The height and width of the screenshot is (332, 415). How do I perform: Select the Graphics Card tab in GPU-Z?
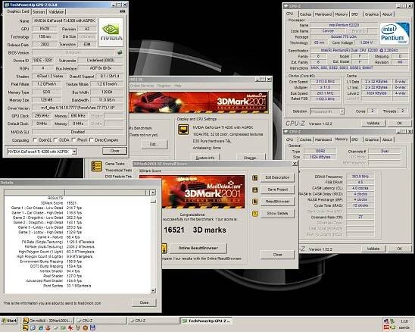point(17,11)
